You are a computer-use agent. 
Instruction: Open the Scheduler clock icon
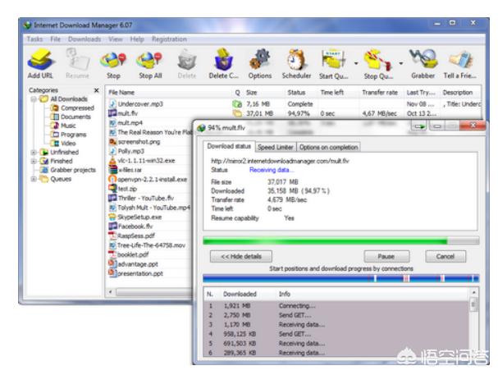[x=296, y=64]
